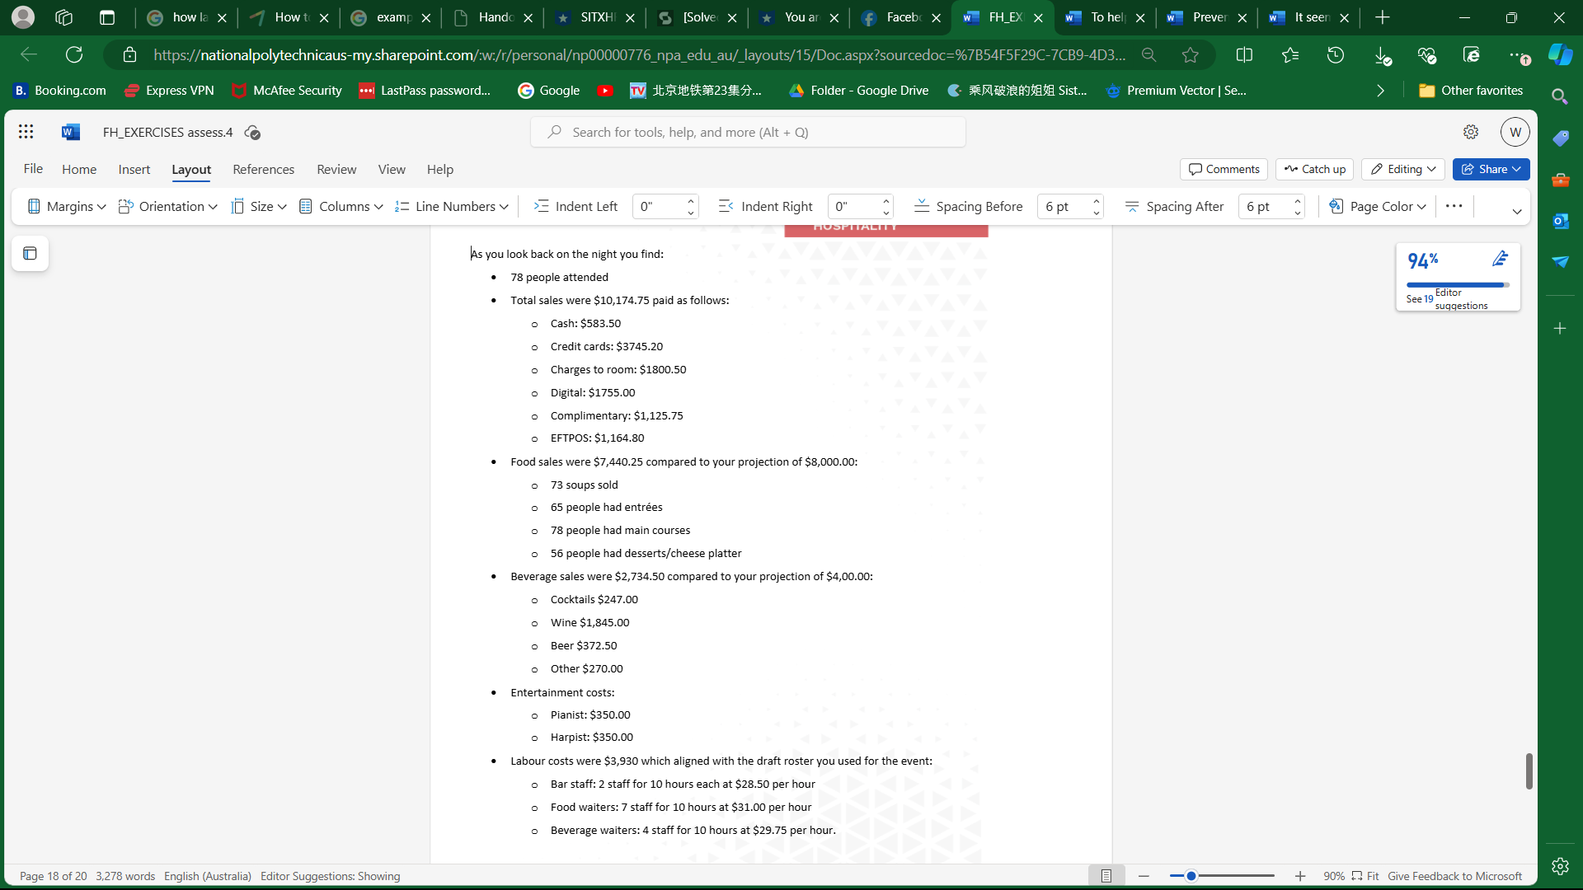Image resolution: width=1583 pixels, height=890 pixels.
Task: Click the Catch up button
Action: point(1315,169)
